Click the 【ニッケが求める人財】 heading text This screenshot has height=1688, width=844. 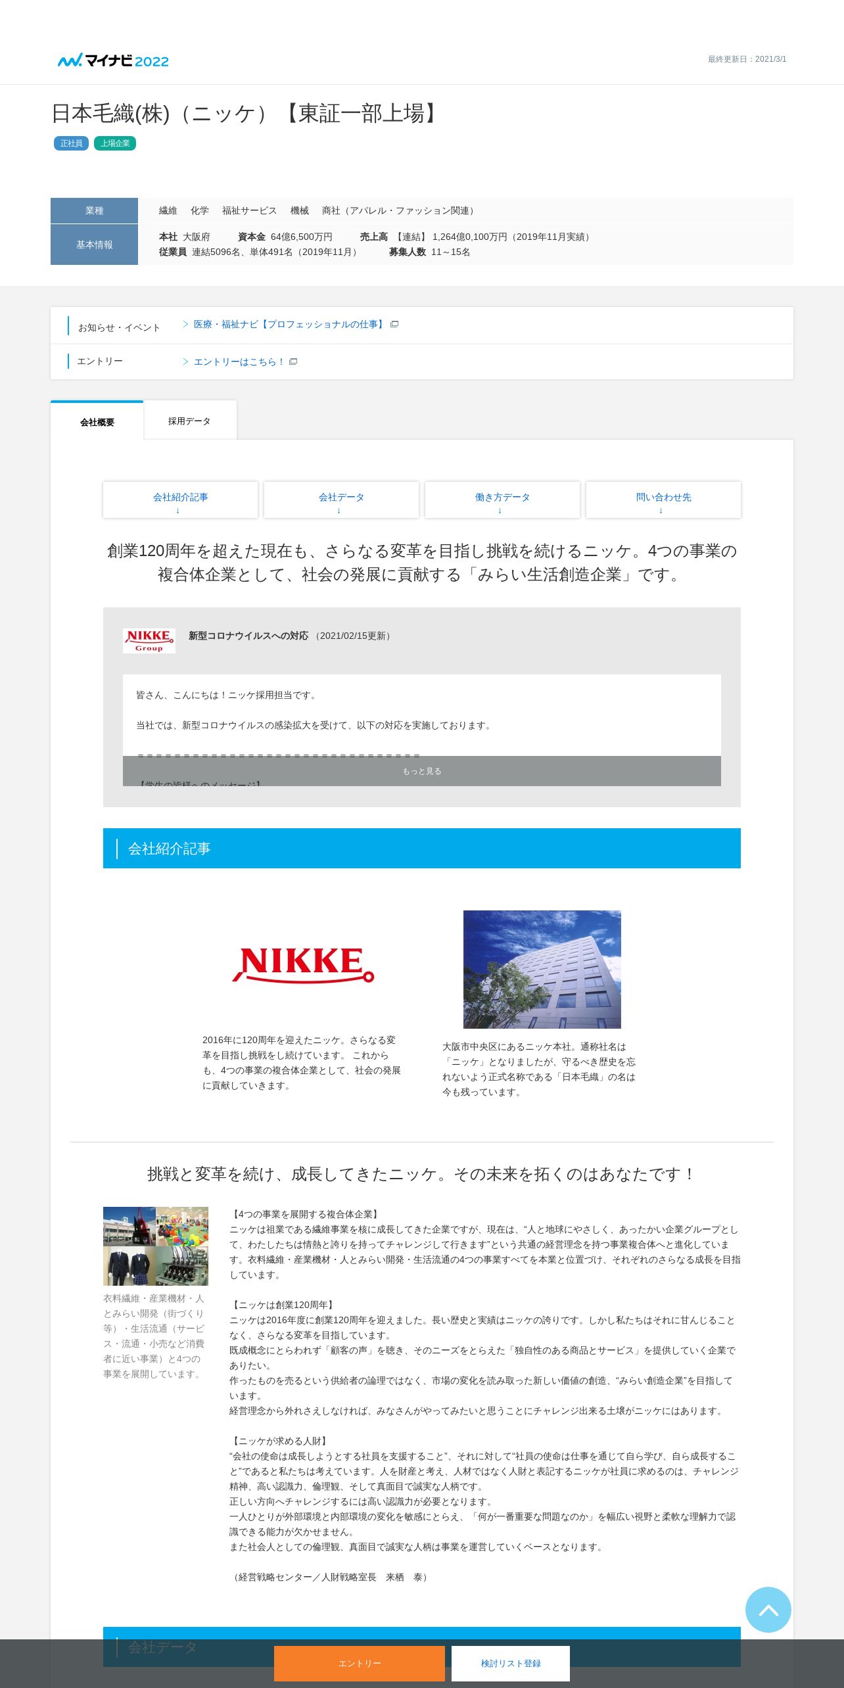click(x=280, y=1441)
